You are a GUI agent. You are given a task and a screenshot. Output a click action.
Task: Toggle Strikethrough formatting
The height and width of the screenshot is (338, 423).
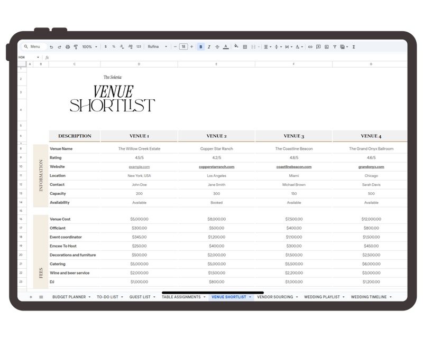tap(217, 46)
